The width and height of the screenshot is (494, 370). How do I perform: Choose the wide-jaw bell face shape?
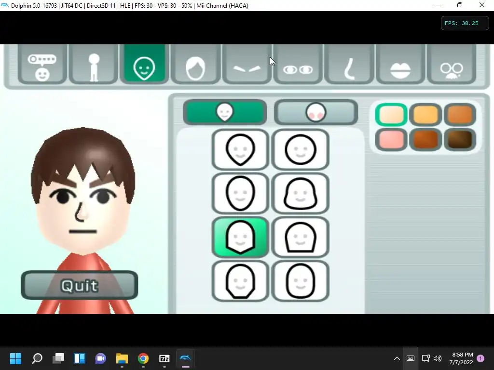[300, 193]
